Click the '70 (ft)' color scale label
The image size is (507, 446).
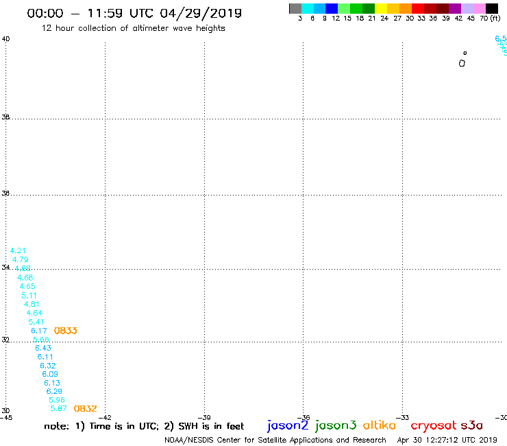[490, 18]
